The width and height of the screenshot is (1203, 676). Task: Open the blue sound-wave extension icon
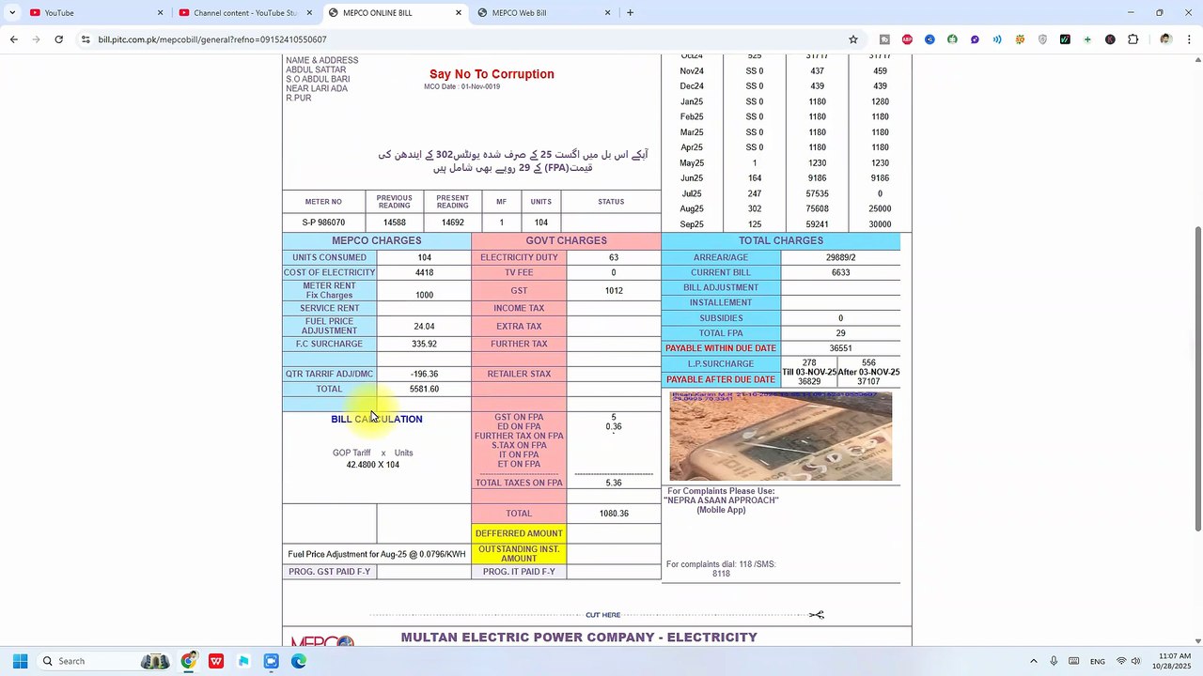click(997, 39)
